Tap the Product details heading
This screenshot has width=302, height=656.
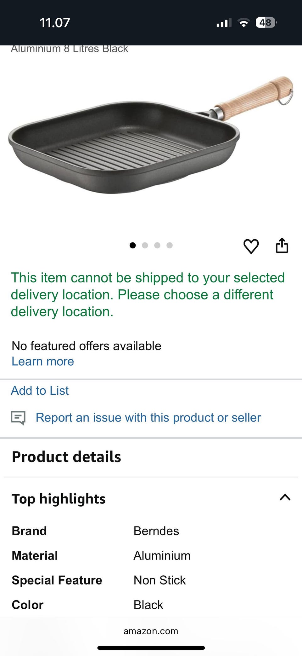click(x=66, y=457)
